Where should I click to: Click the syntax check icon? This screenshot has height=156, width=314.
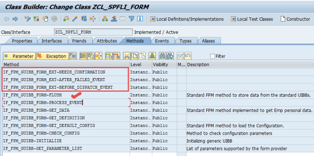click(66, 19)
